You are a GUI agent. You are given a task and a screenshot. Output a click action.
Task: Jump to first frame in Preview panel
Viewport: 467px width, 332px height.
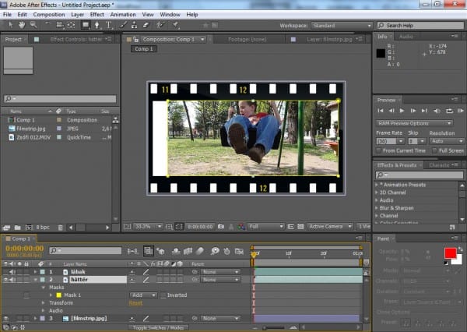point(381,111)
